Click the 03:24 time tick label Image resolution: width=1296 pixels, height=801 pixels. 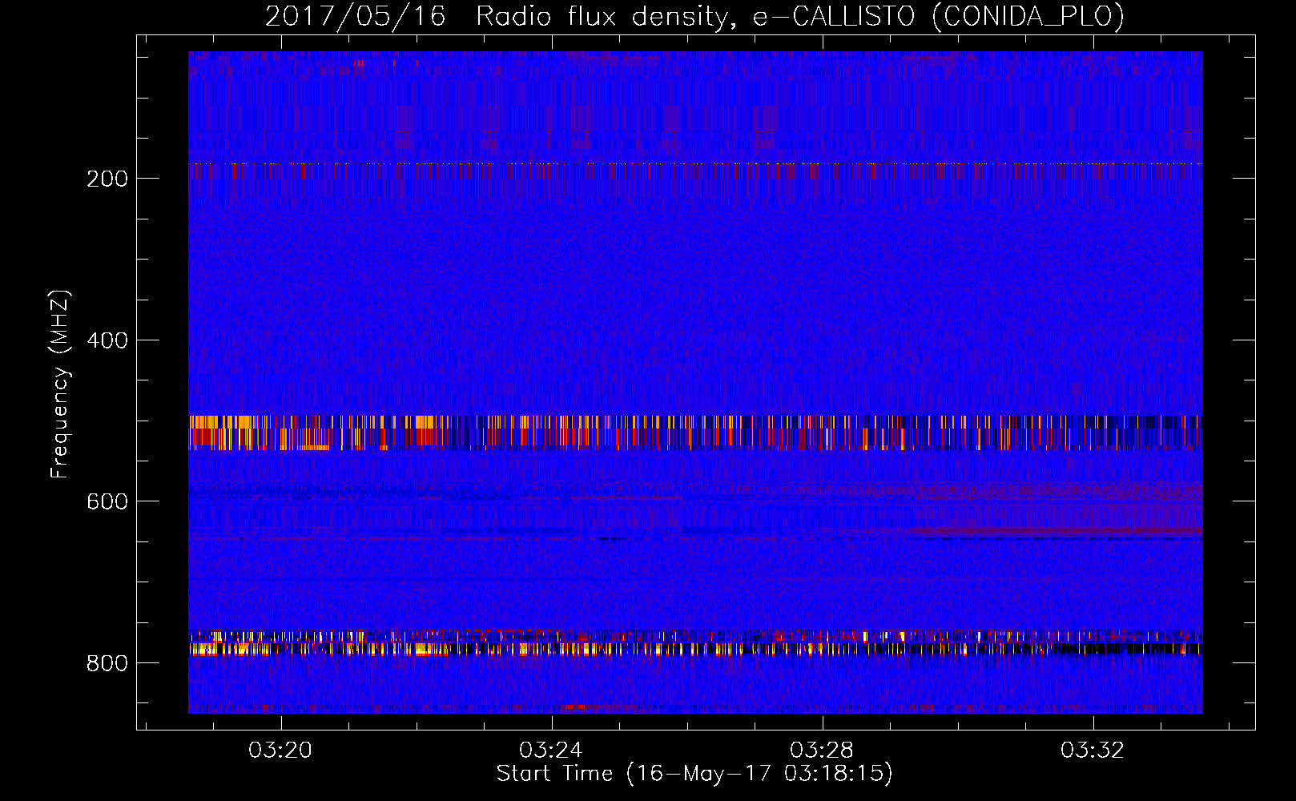(x=551, y=751)
